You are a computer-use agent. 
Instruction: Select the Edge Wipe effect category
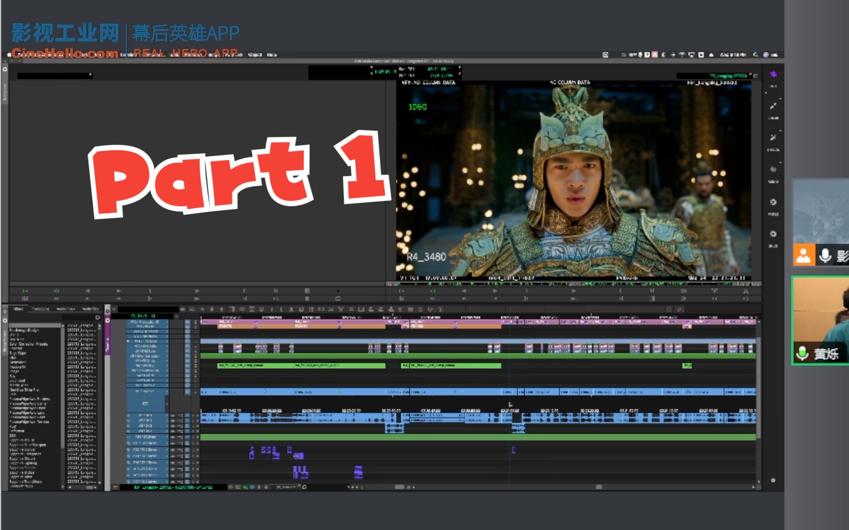pos(18,353)
